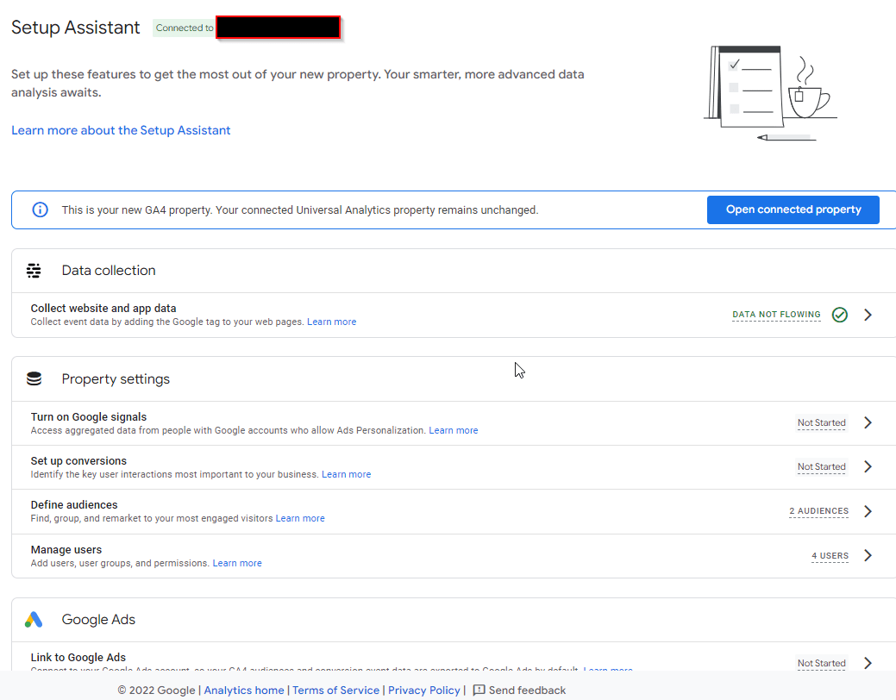Click Not Started status for Google signals
Image resolution: width=896 pixels, height=700 pixels.
pos(821,423)
